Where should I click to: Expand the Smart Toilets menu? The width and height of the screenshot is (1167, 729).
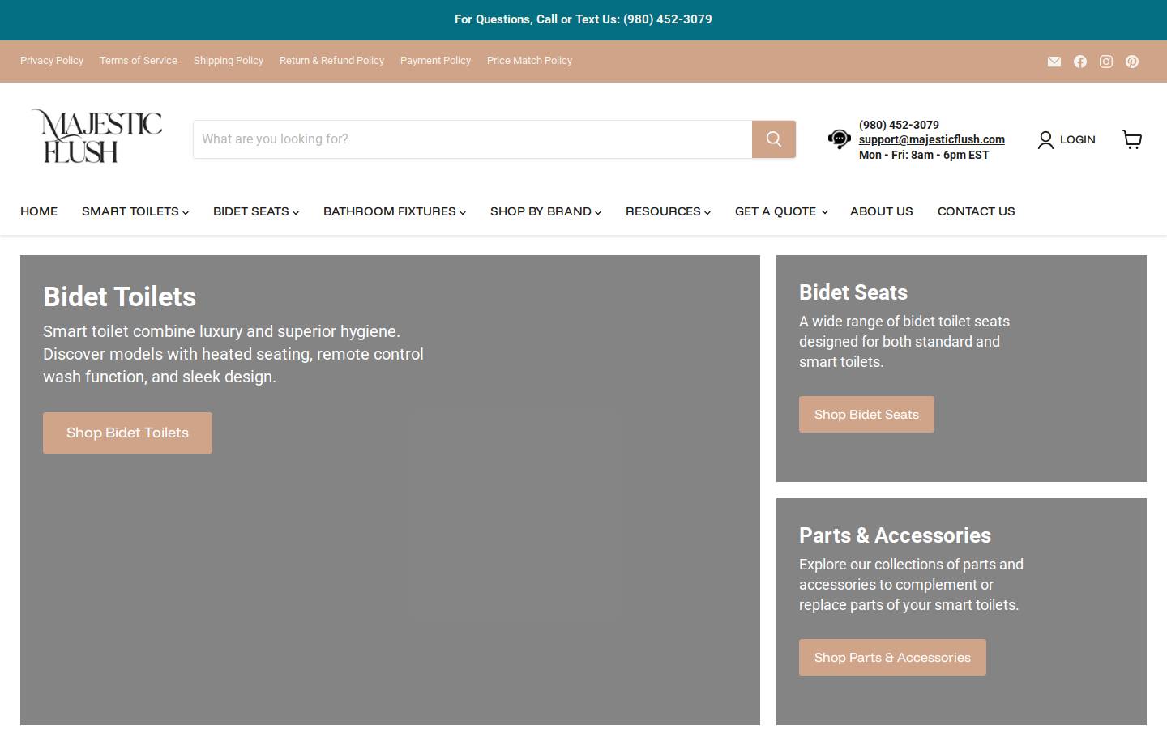pos(135,211)
